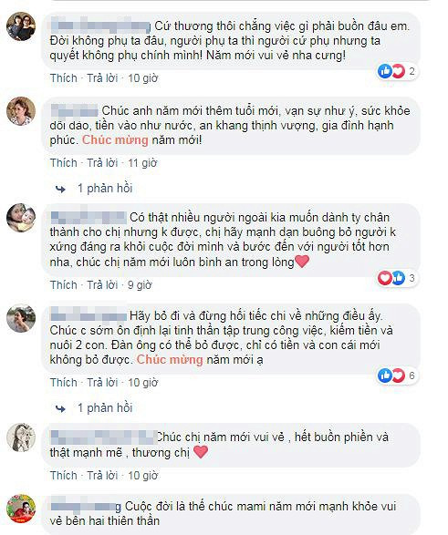Expand '1 phản hồi' under the 11 giờ comment

click(105, 189)
